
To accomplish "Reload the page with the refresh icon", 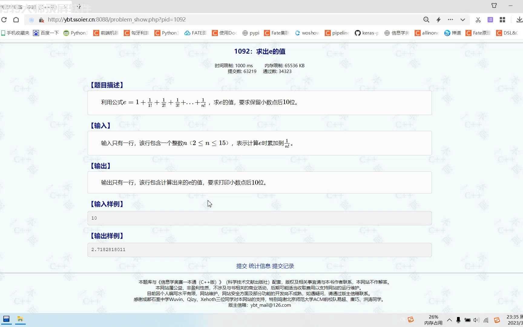I will pyautogui.click(x=4, y=20).
